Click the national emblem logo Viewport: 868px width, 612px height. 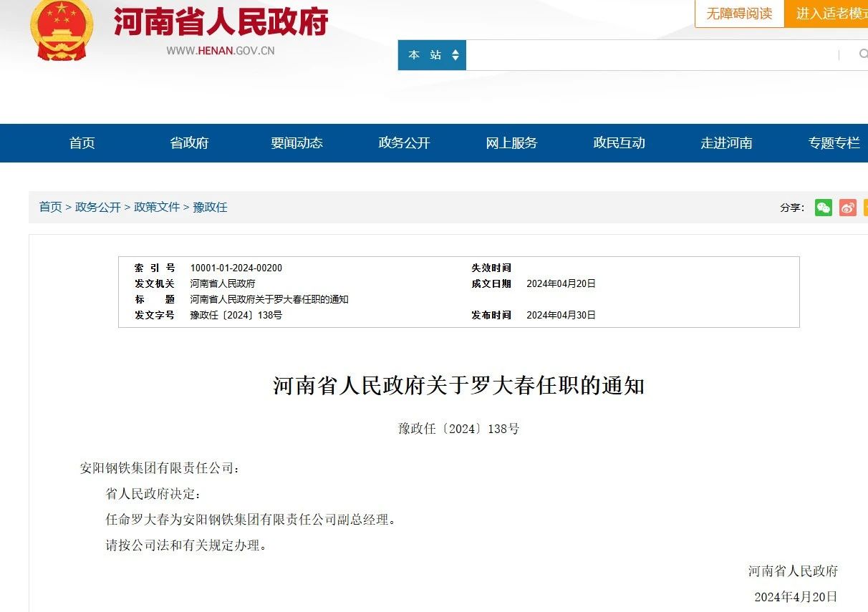pyautogui.click(x=62, y=30)
